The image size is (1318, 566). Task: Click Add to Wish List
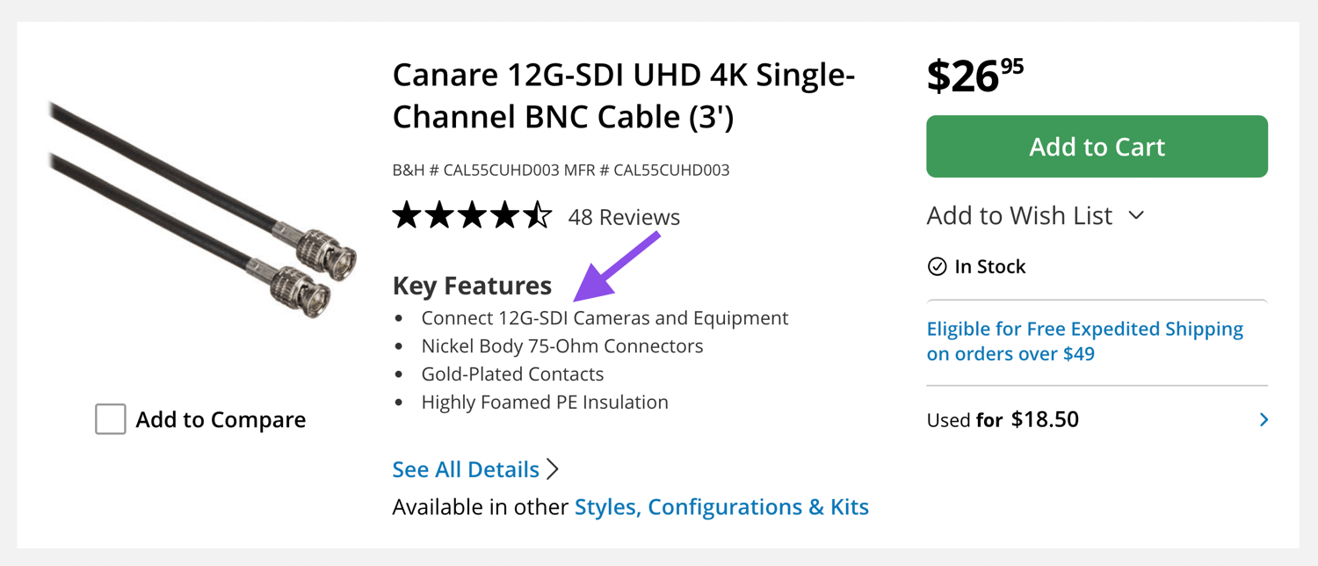click(x=1019, y=215)
